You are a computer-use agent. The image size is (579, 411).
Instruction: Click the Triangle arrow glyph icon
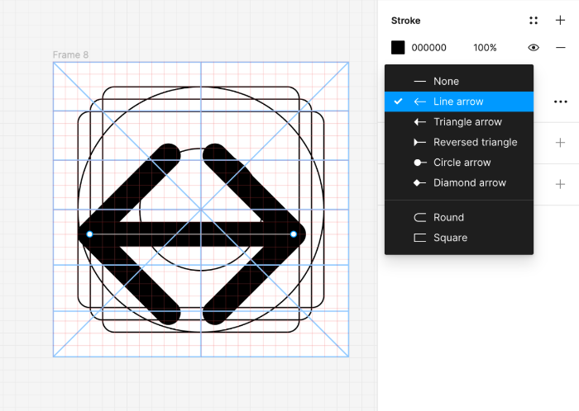click(420, 122)
